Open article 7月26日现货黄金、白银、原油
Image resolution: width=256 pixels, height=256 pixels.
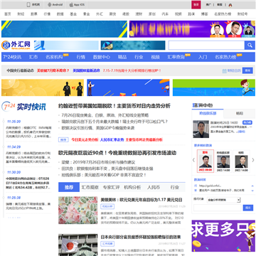click(105, 115)
